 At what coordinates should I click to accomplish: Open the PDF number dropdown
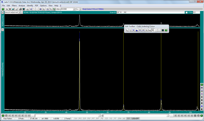(x=74, y=9)
